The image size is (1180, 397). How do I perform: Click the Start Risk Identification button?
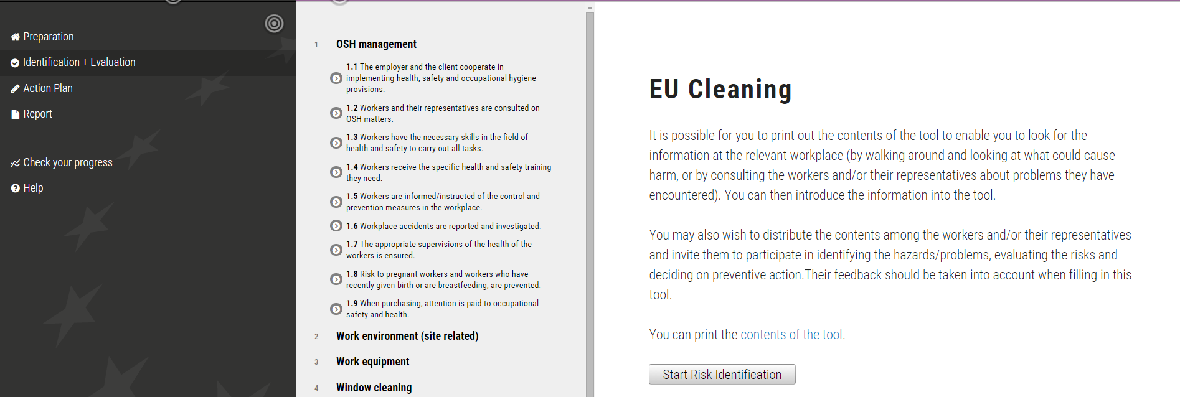[x=722, y=375]
